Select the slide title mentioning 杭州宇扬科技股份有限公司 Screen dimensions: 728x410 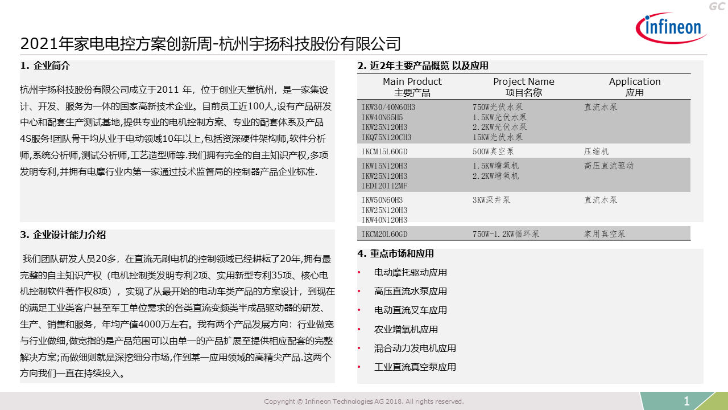(x=210, y=44)
